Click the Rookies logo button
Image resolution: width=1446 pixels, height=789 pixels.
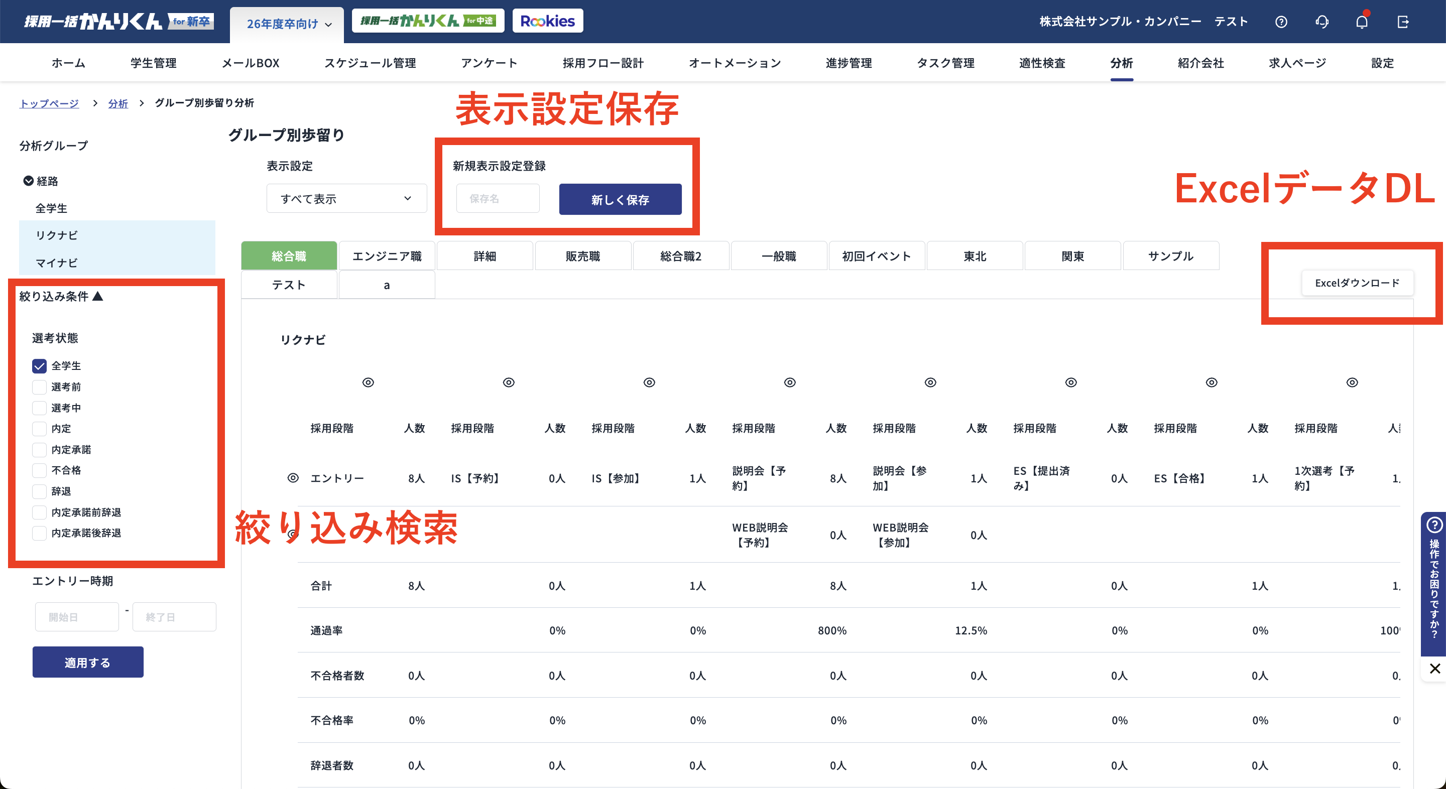click(547, 21)
